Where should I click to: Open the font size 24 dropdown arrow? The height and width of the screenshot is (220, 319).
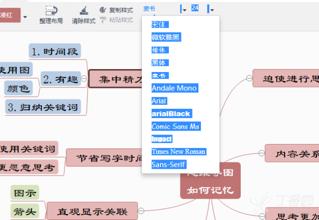coord(212,10)
